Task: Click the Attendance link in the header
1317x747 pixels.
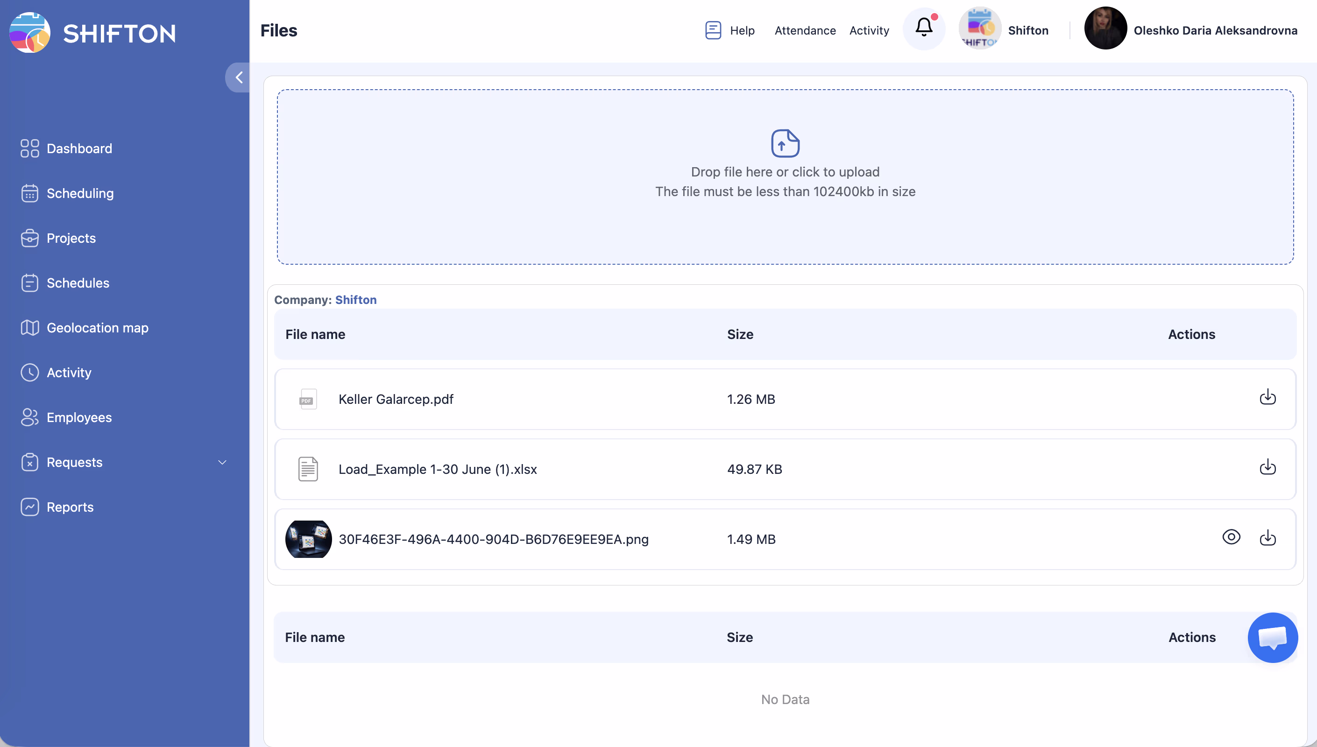Action: coord(805,30)
